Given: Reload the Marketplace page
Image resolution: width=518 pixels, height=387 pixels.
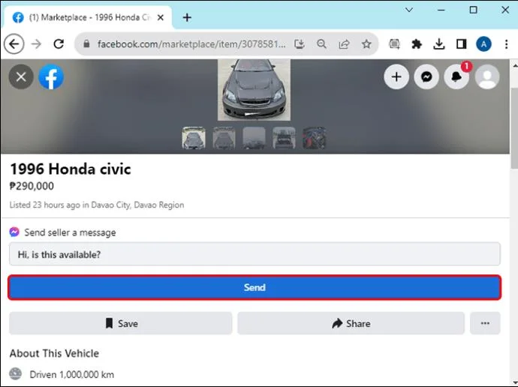Looking at the screenshot, I should 59,43.
